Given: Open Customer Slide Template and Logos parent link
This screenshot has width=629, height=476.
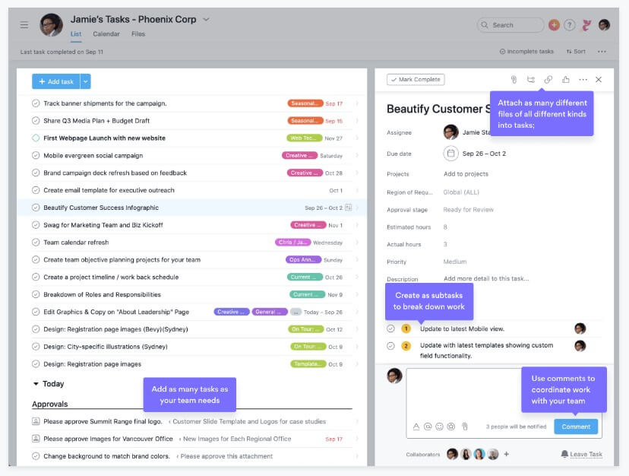Looking at the screenshot, I should coord(249,421).
